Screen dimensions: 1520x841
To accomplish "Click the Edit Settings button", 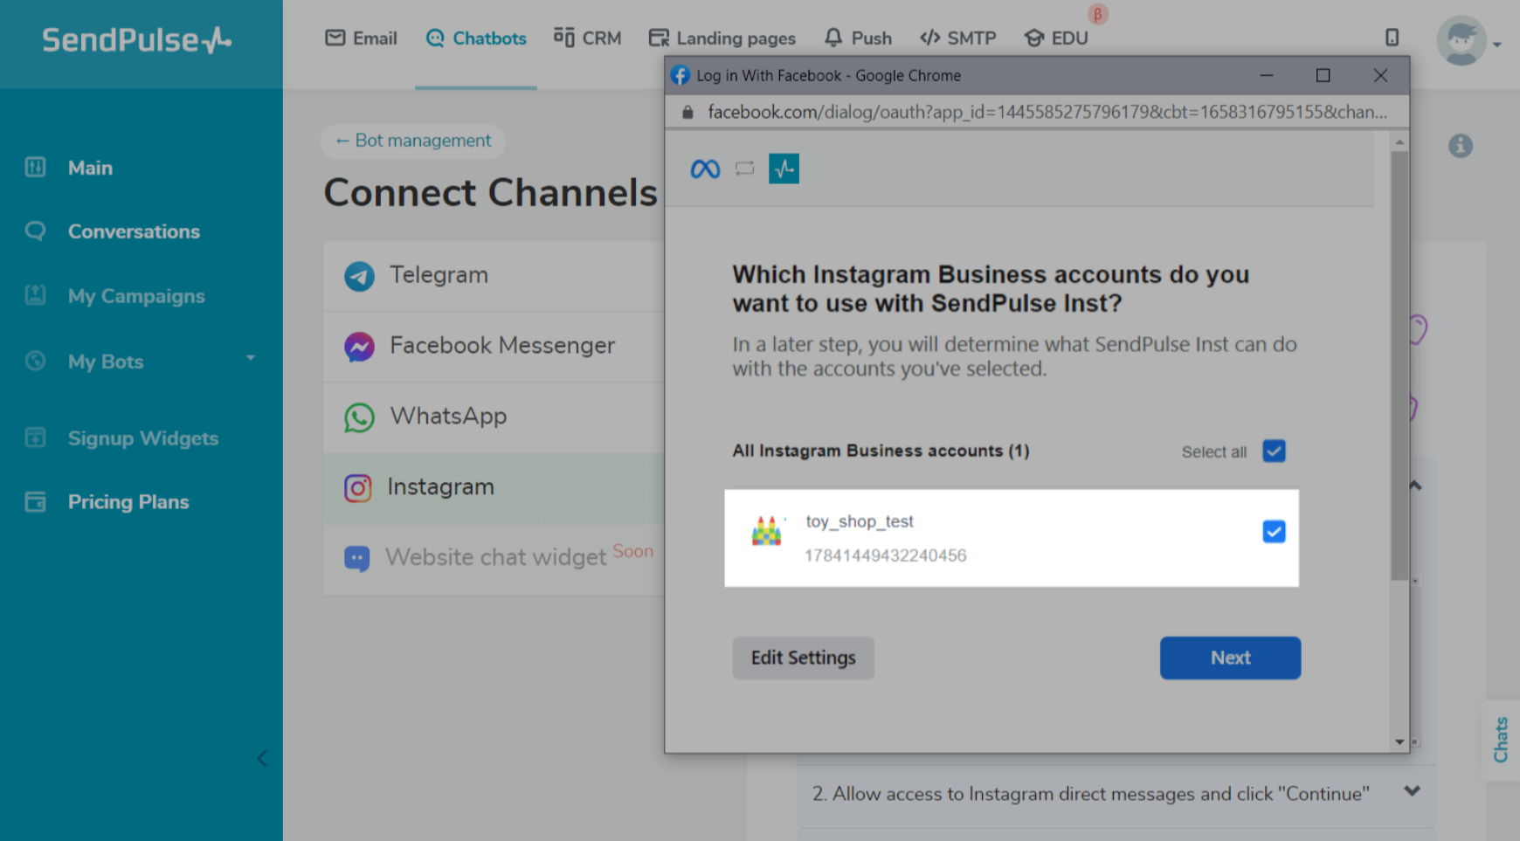I will [x=803, y=658].
